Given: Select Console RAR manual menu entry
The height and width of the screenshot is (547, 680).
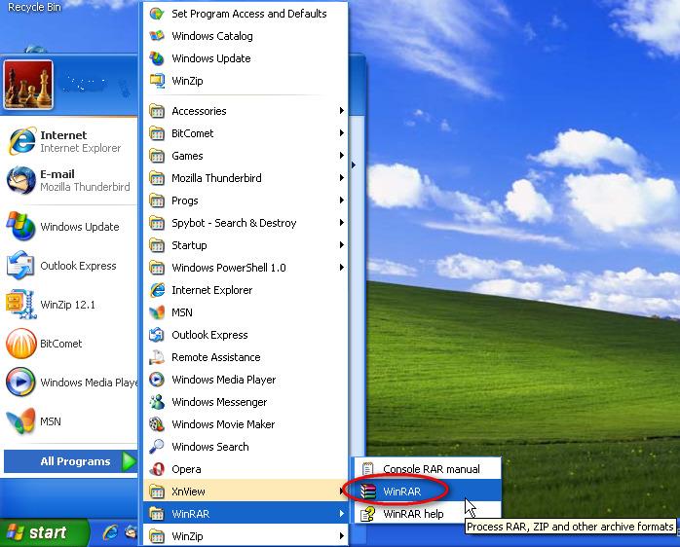Looking at the screenshot, I should [x=428, y=469].
